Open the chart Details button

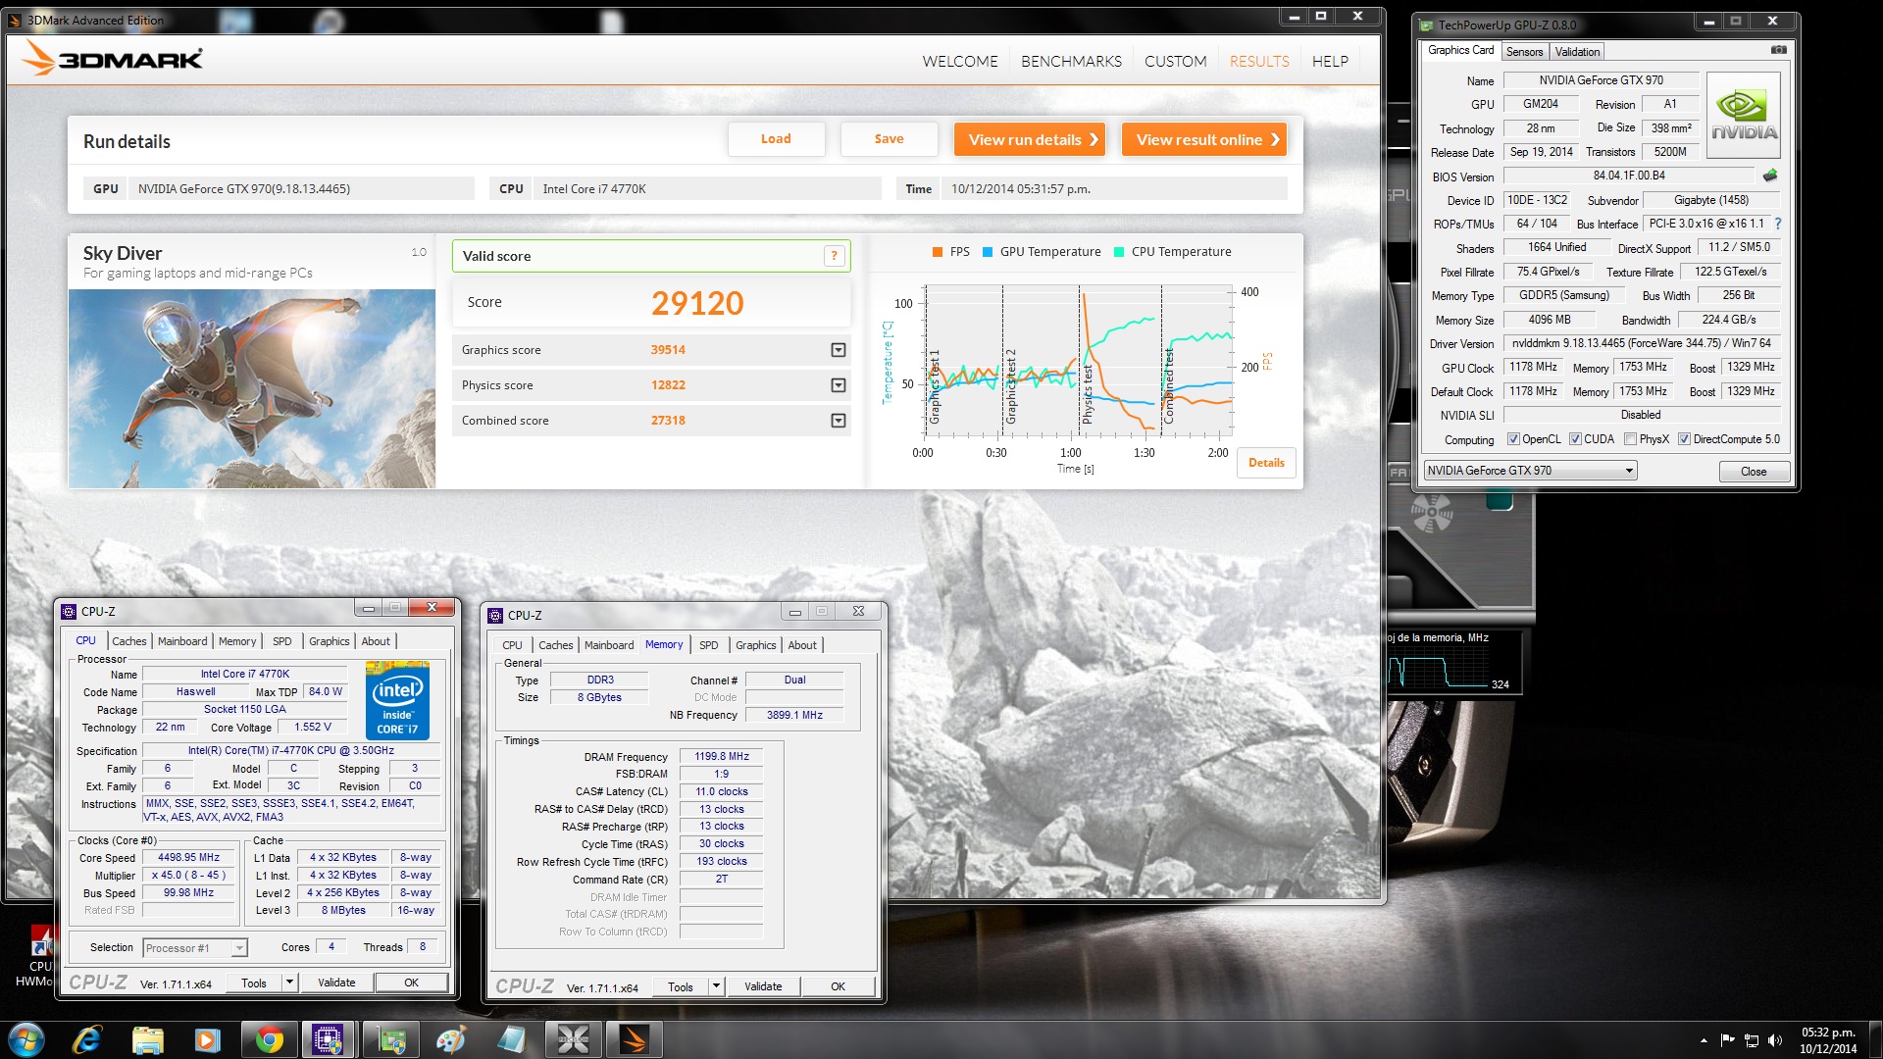[1266, 463]
